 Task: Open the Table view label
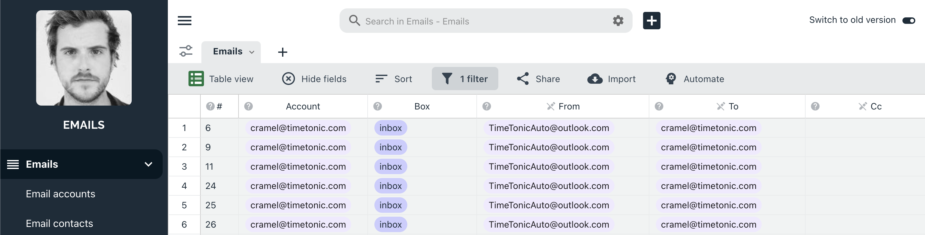231,79
